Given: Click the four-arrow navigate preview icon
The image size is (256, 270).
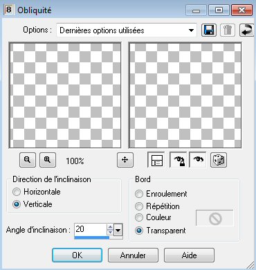Looking at the screenshot, I should click(x=125, y=160).
